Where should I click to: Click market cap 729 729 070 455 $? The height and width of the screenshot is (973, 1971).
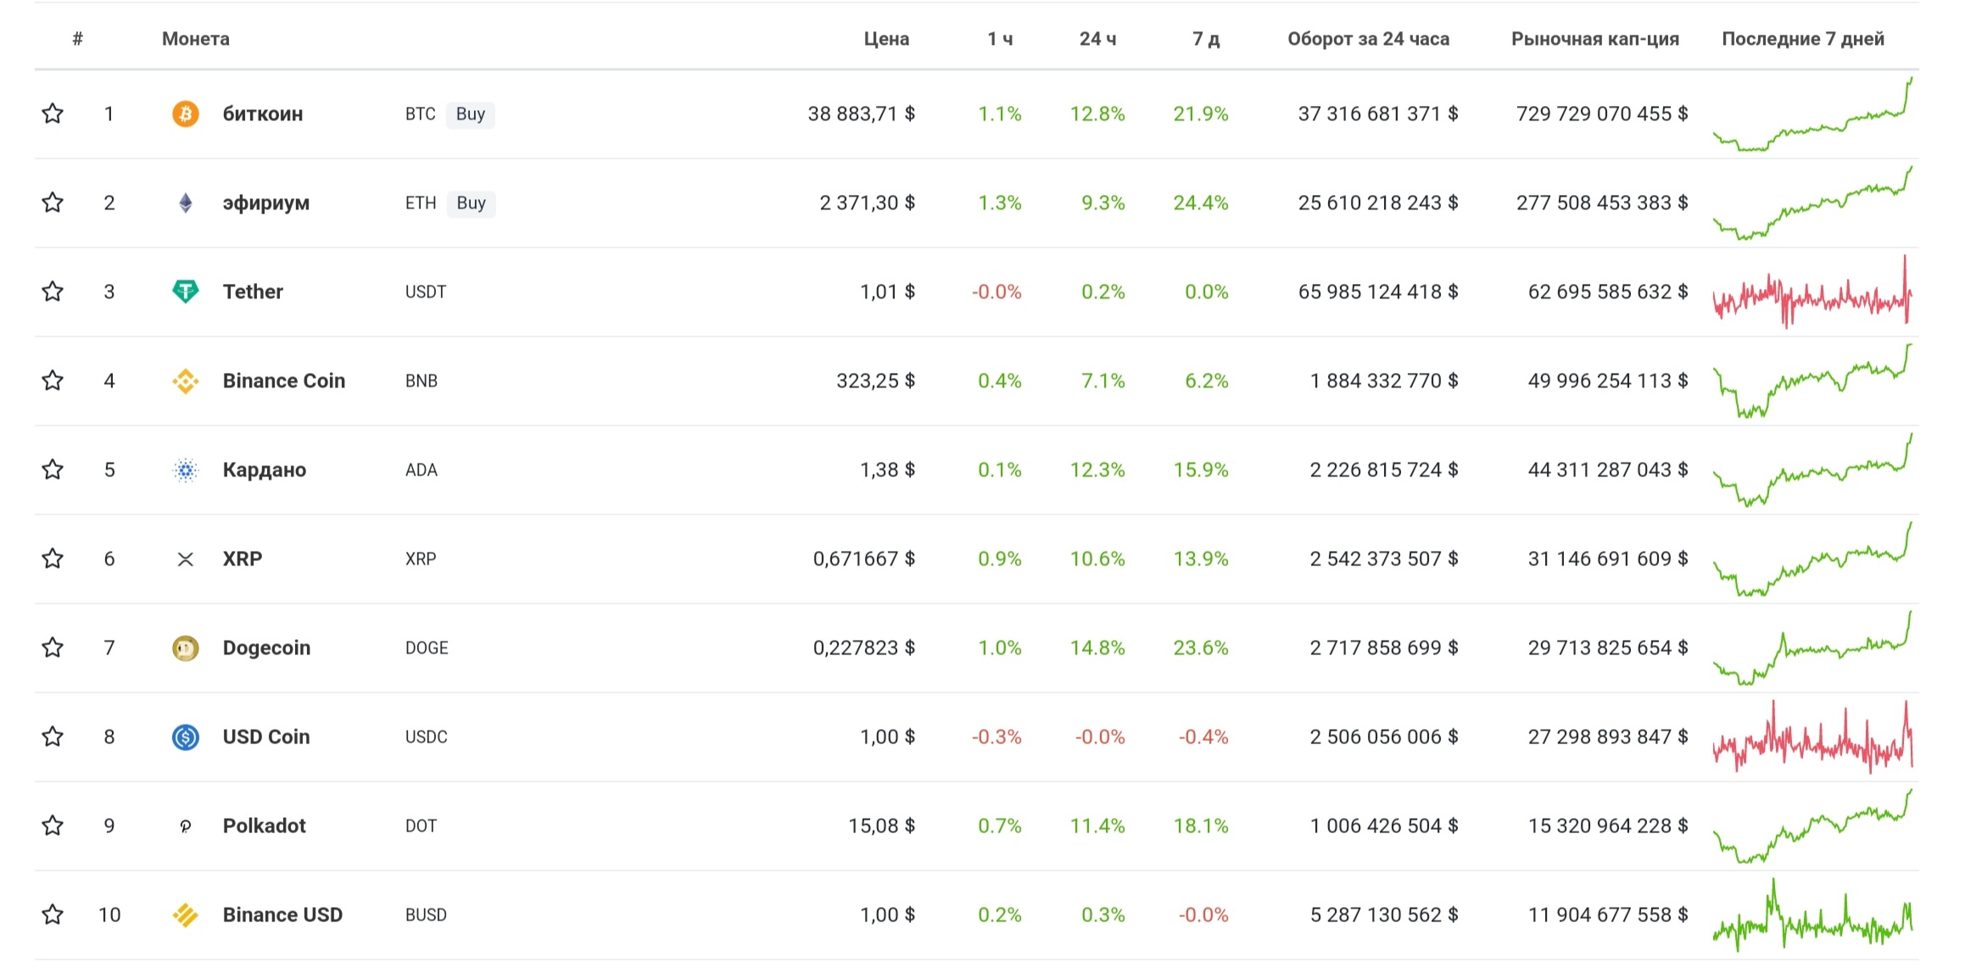[1602, 114]
